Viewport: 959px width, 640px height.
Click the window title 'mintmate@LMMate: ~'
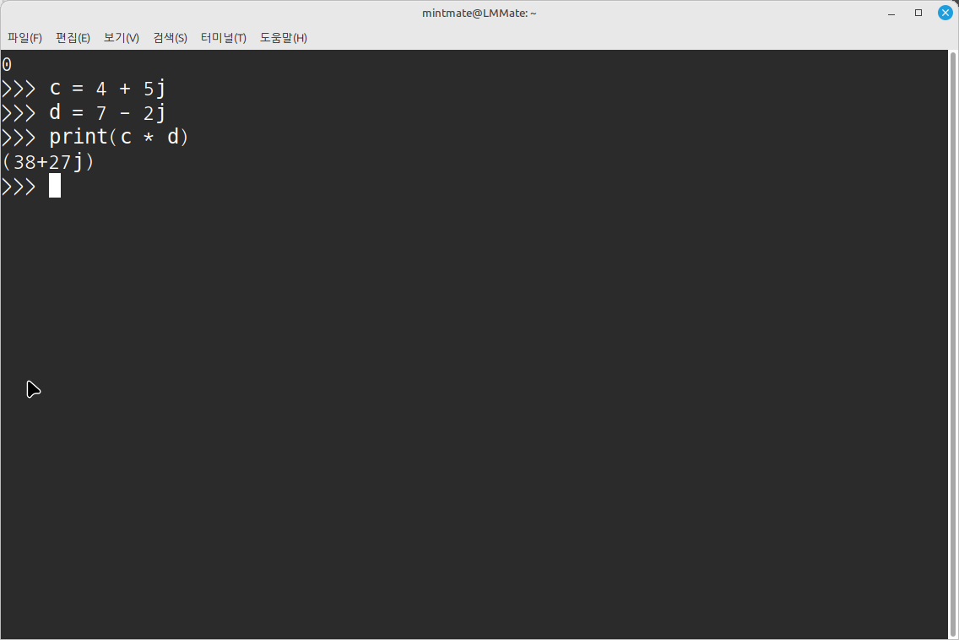(479, 13)
